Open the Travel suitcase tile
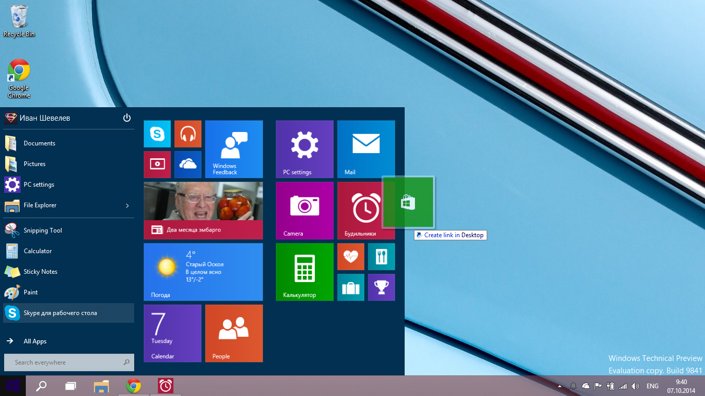Viewport: 705px width, 396px height. [351, 287]
